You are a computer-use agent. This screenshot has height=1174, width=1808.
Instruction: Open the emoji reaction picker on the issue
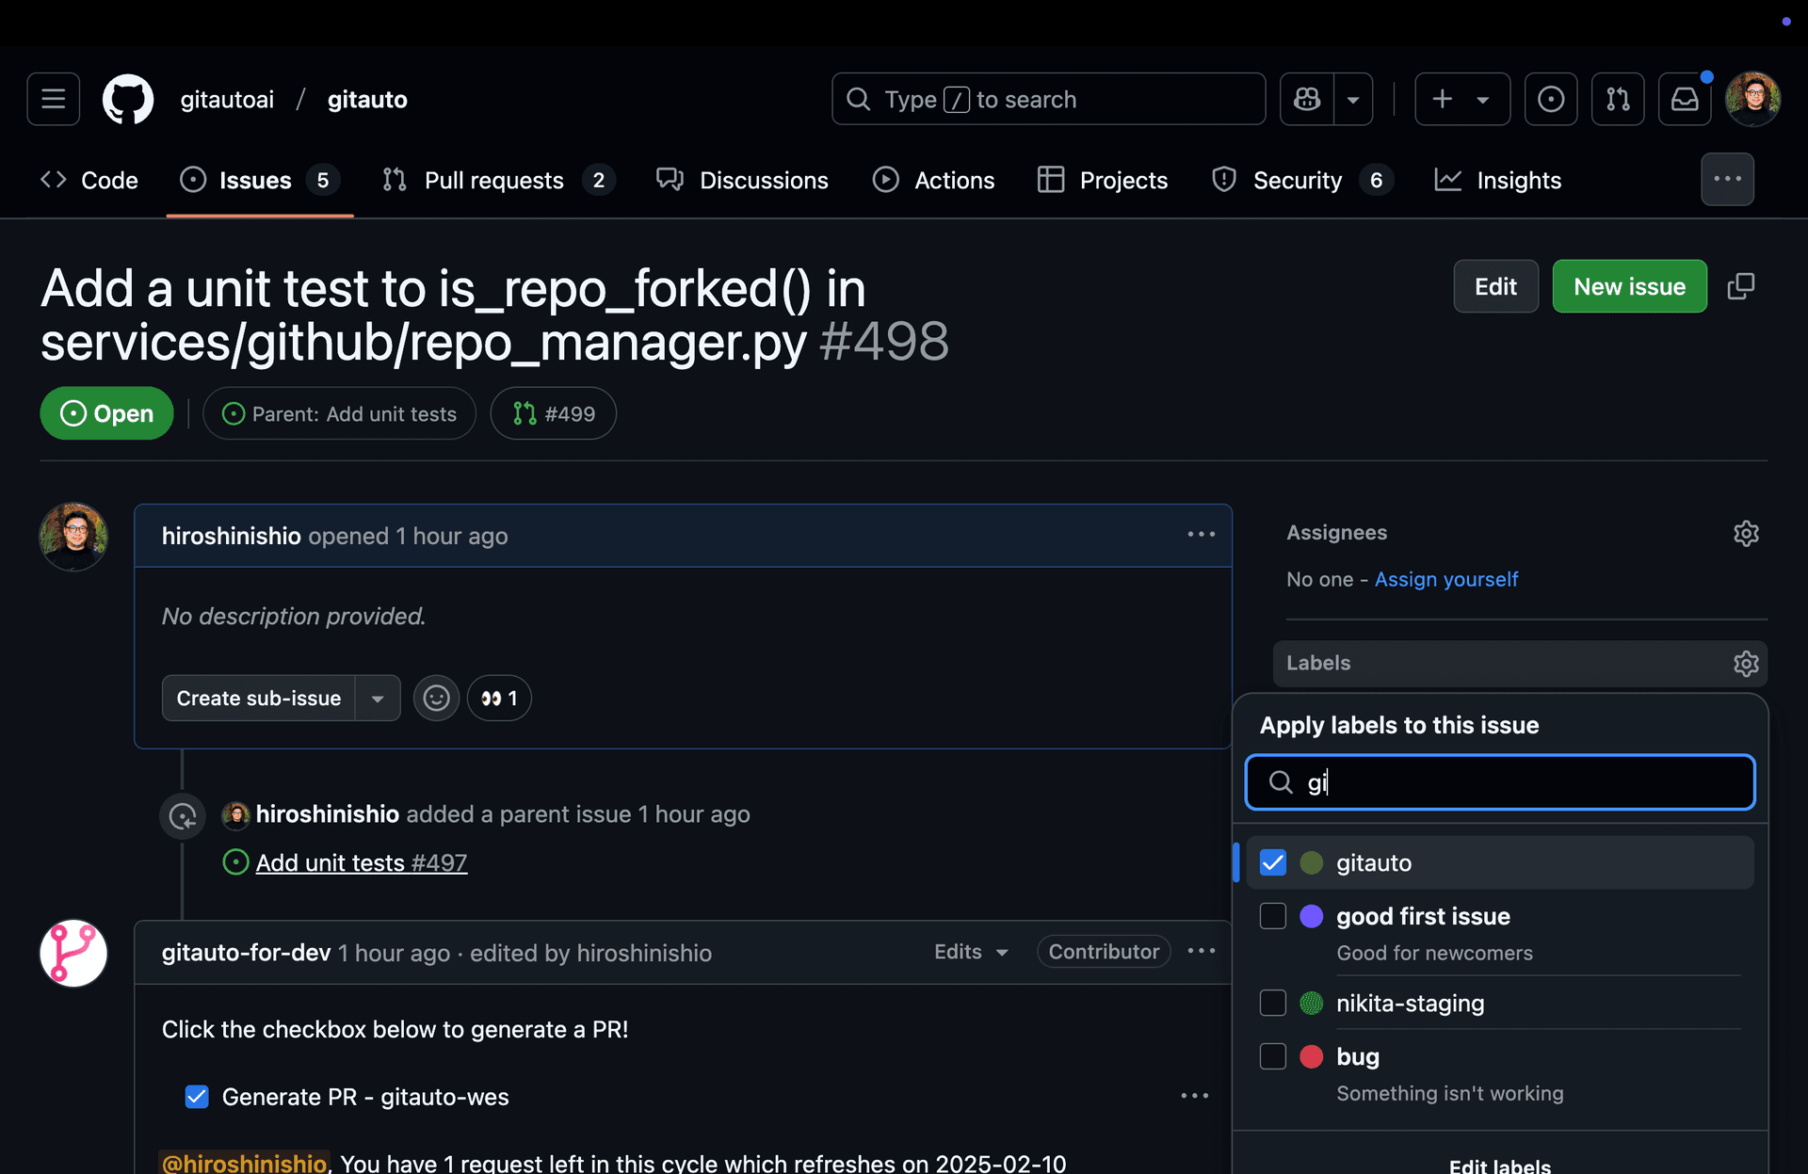[x=435, y=698]
